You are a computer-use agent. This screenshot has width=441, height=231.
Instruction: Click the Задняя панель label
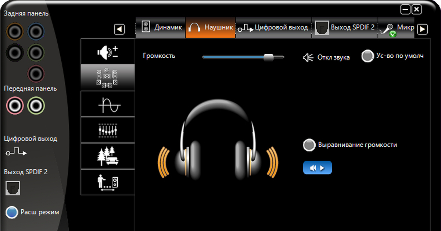[x=26, y=14]
